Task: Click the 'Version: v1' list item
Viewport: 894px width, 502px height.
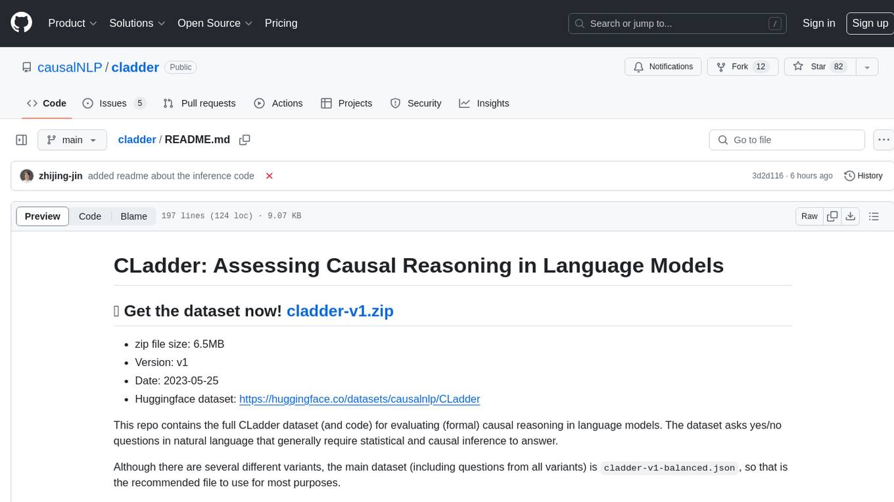Action: [161, 362]
